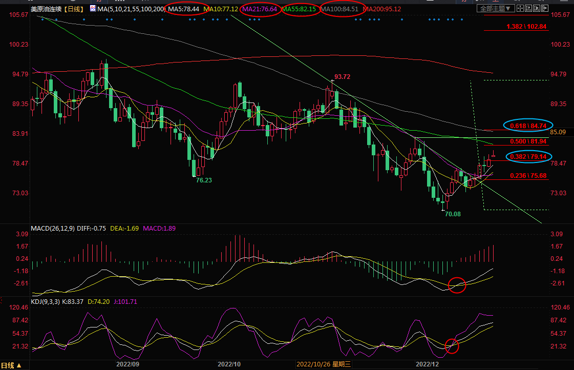Click the MACD(26,12,9) indicator label
The width and height of the screenshot is (574, 370).
[52, 228]
